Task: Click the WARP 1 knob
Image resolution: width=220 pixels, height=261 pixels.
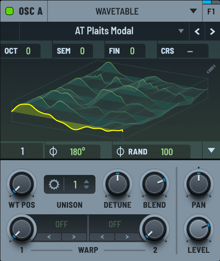Action: pos(22,229)
